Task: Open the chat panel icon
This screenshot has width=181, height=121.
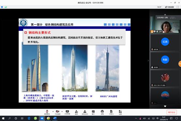Action: (x=93, y=112)
